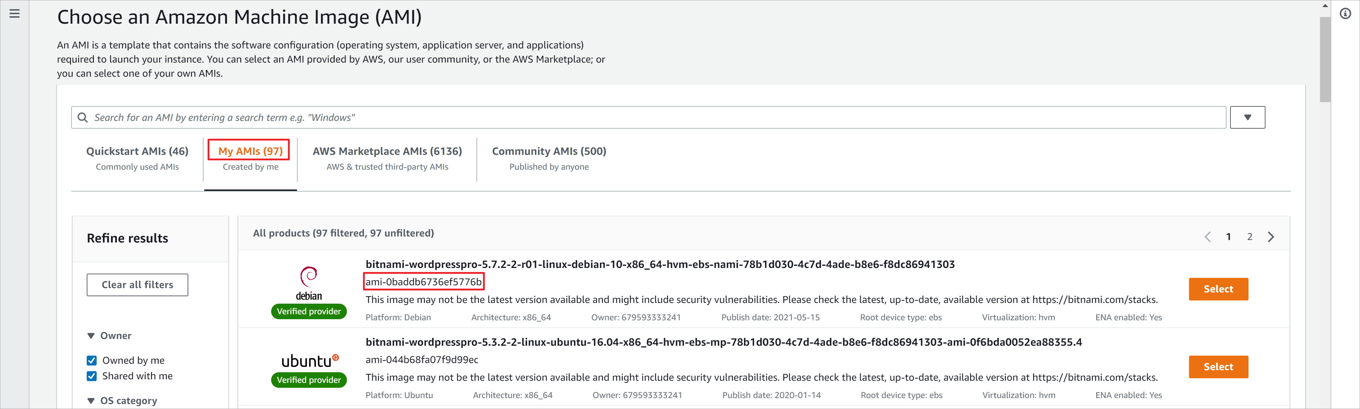Disable the Shared with me checkbox

click(91, 376)
